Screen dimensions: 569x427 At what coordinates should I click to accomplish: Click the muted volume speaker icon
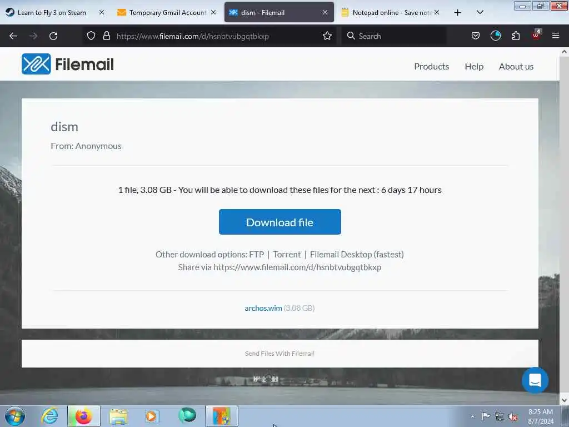pyautogui.click(x=513, y=417)
